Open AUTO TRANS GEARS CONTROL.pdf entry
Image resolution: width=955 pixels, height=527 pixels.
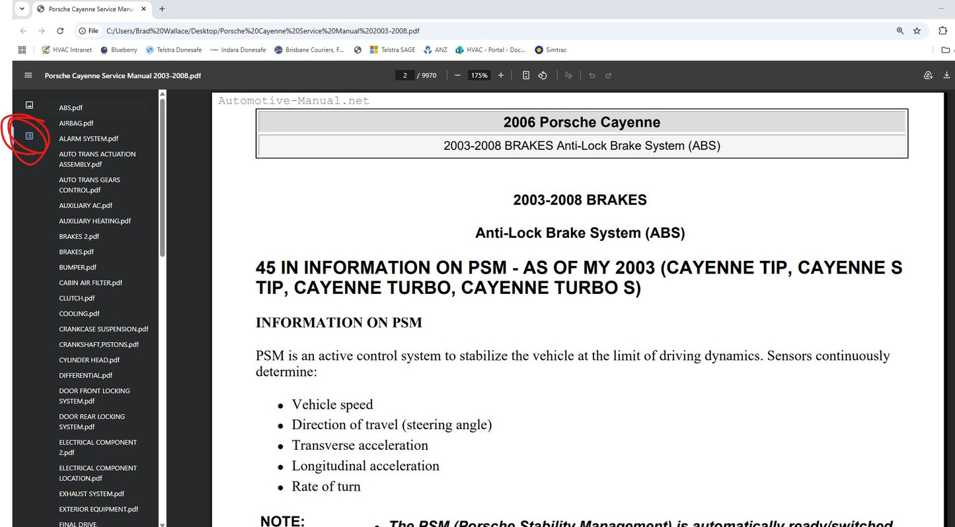(x=90, y=185)
